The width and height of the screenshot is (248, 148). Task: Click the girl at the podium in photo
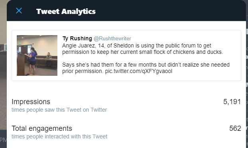point(32,61)
